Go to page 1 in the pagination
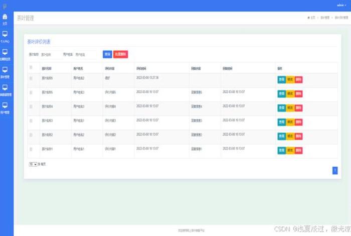The width and height of the screenshot is (351, 236). tap(335, 171)
